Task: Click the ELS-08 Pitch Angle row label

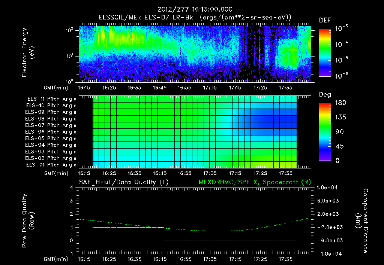Action: tap(51, 119)
